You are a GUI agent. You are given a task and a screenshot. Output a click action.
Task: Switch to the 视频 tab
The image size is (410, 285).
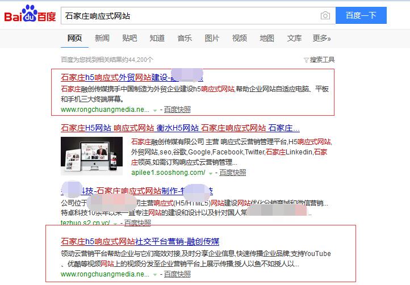(240, 38)
